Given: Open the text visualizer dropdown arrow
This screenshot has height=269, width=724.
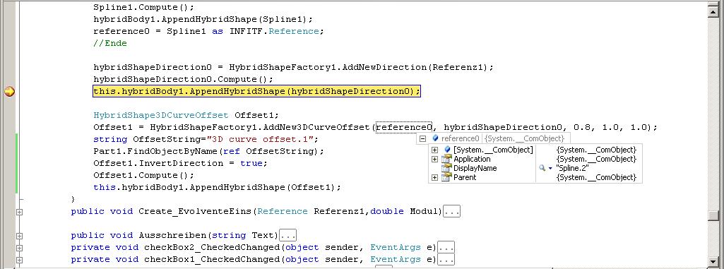Looking at the screenshot, I should point(550,169).
